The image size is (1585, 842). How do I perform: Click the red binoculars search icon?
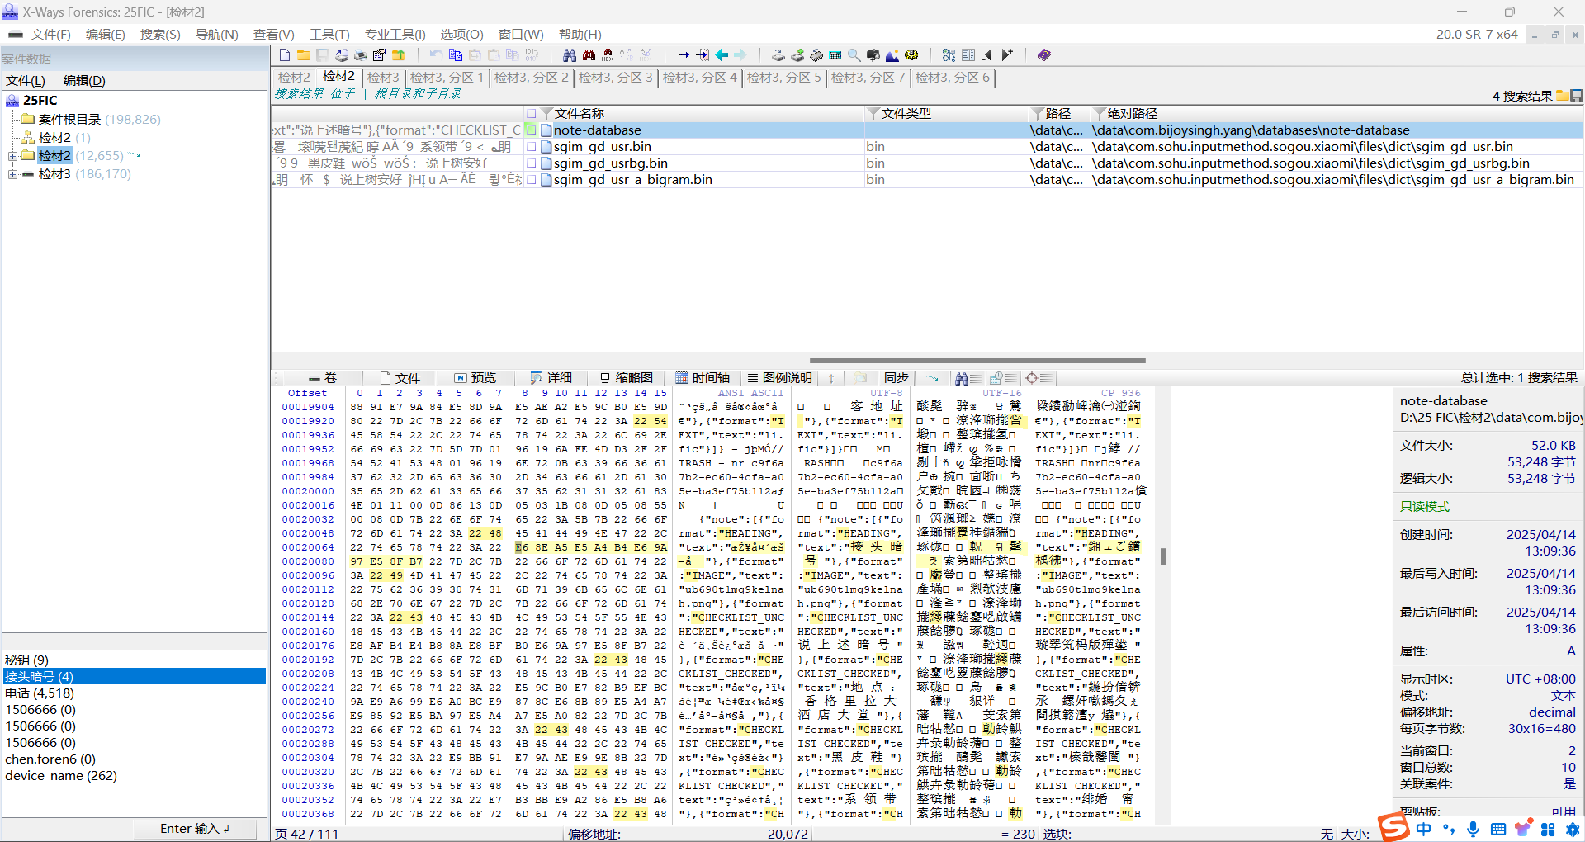(589, 55)
